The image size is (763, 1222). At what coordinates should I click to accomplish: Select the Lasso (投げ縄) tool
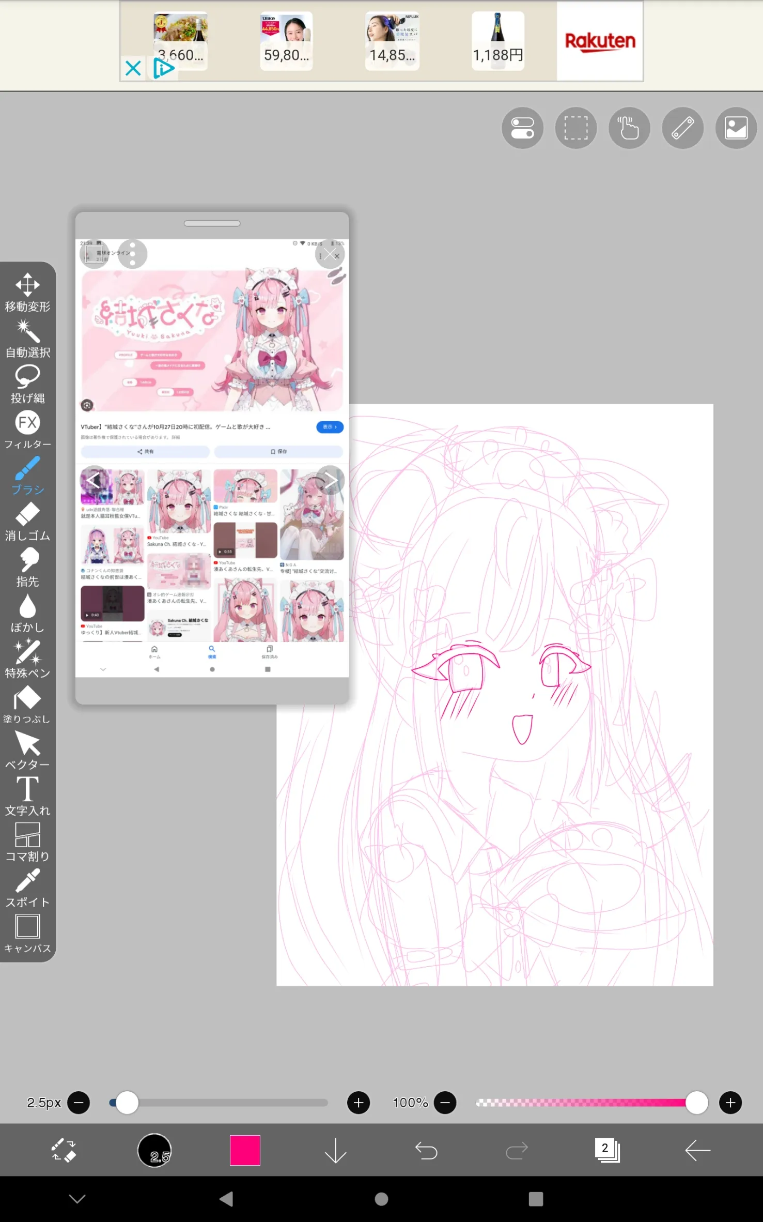coord(27,384)
